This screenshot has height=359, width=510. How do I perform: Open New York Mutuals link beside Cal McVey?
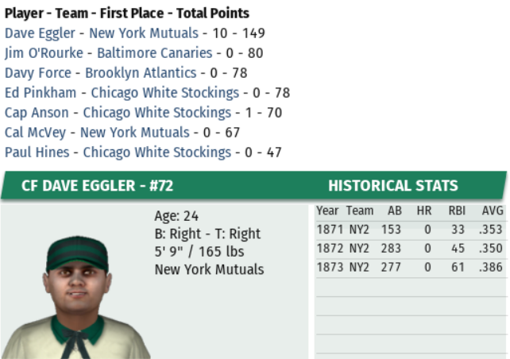click(134, 133)
